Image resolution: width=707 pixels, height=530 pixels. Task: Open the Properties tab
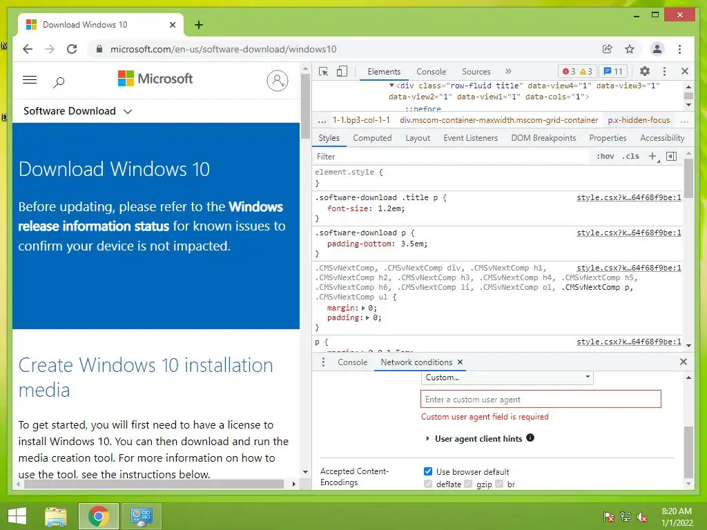coord(608,138)
